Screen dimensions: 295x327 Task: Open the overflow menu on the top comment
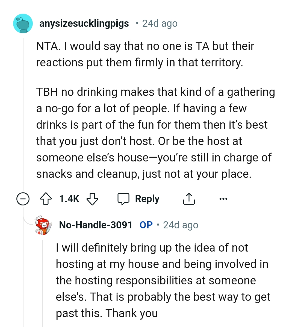223,199
